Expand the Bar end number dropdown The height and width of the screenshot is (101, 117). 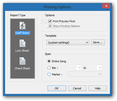(95, 68)
